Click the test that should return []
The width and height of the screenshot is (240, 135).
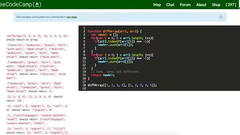35,87
